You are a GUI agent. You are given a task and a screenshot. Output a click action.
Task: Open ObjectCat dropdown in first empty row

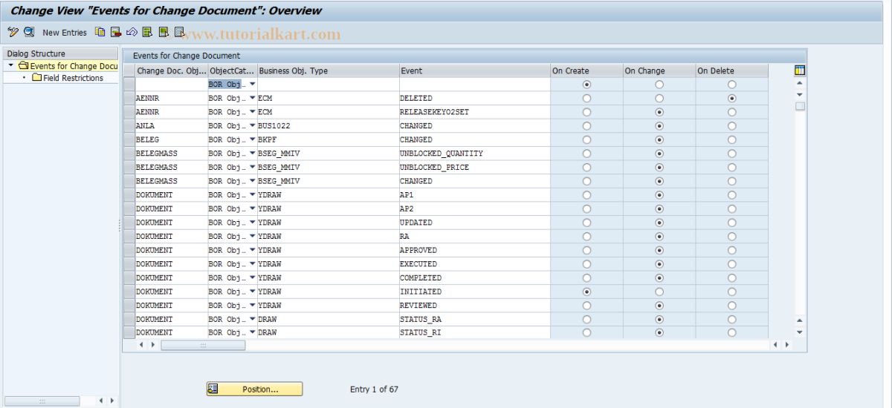pos(252,85)
